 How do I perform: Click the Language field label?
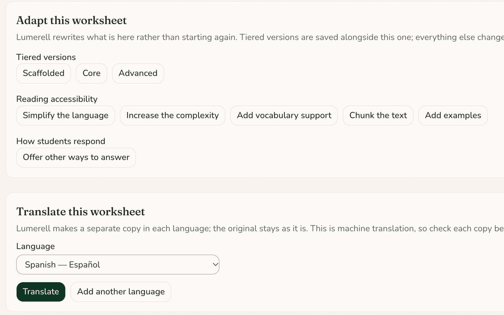click(36, 246)
